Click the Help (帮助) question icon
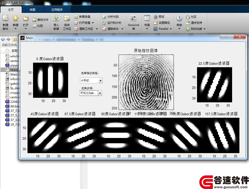 pos(179,18)
